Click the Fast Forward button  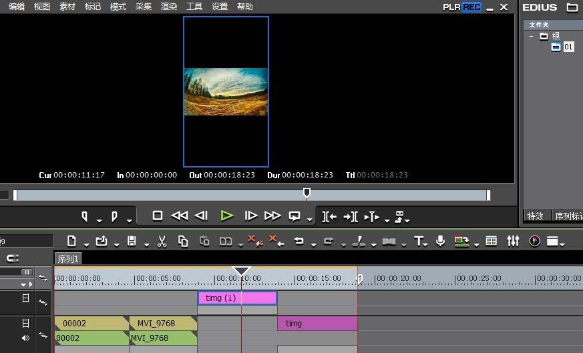272,216
